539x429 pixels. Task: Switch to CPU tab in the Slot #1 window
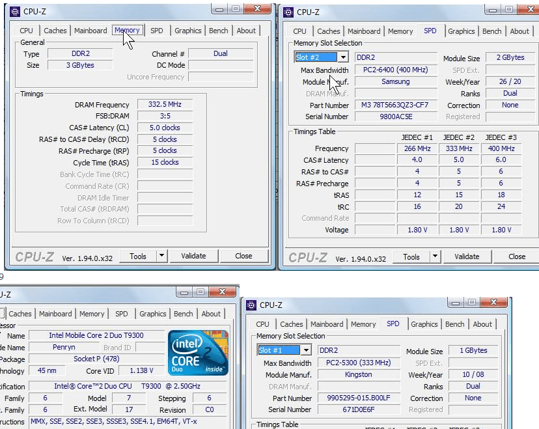(x=262, y=324)
